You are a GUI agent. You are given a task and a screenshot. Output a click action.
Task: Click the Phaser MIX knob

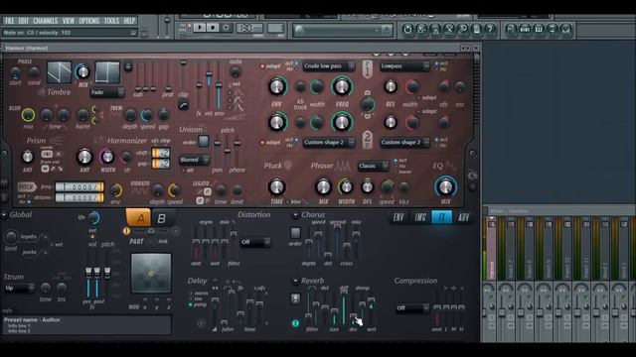point(323,186)
